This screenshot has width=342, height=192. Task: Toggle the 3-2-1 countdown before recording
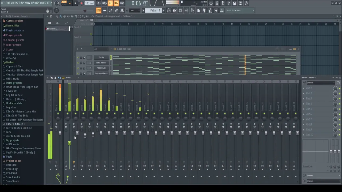(110, 3)
